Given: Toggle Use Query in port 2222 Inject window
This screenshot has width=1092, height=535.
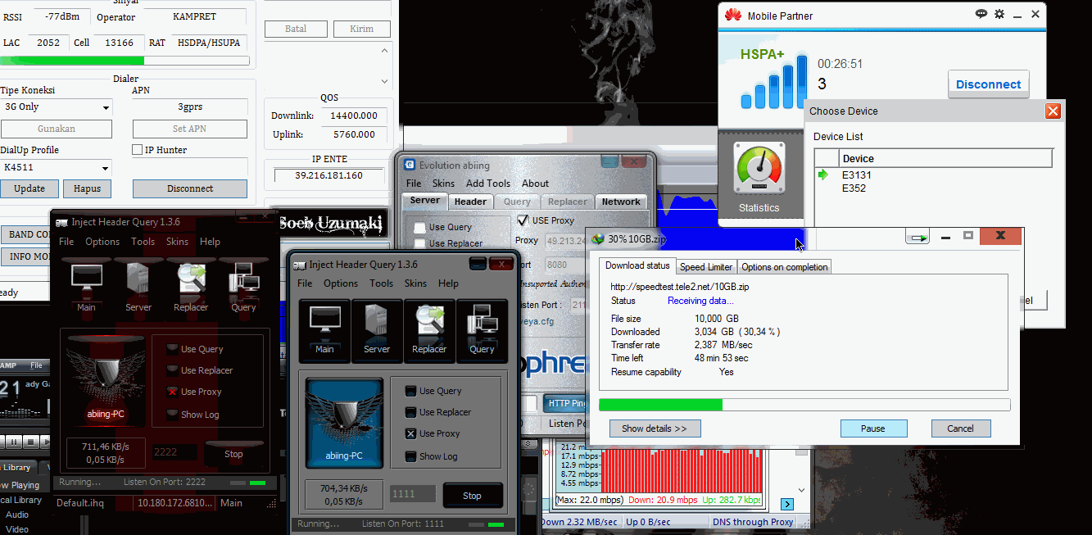Looking at the screenshot, I should 172,348.
